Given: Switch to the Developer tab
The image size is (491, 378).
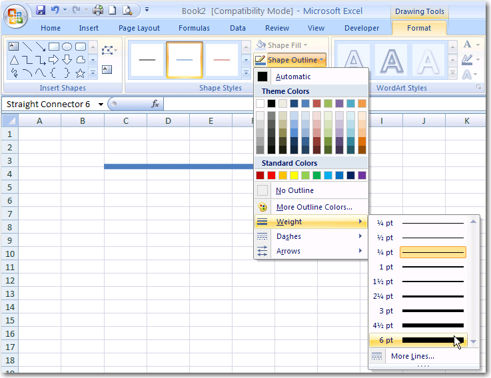Looking at the screenshot, I should click(362, 28).
